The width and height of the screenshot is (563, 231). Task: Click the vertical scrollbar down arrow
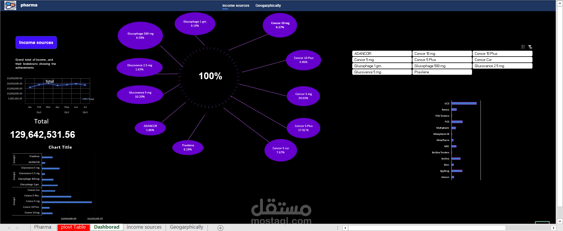click(560, 221)
